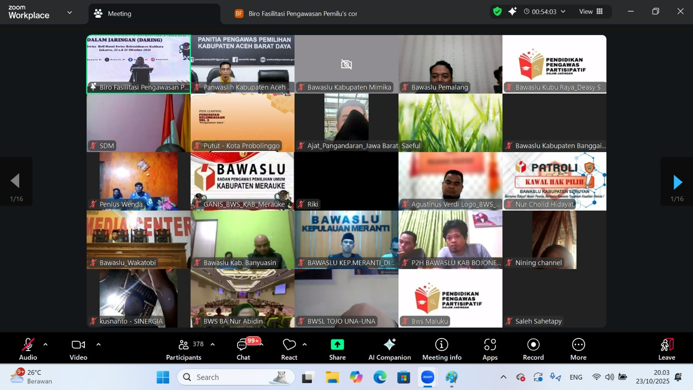
Task: Click Zoom icon in taskbar
Action: 427,377
